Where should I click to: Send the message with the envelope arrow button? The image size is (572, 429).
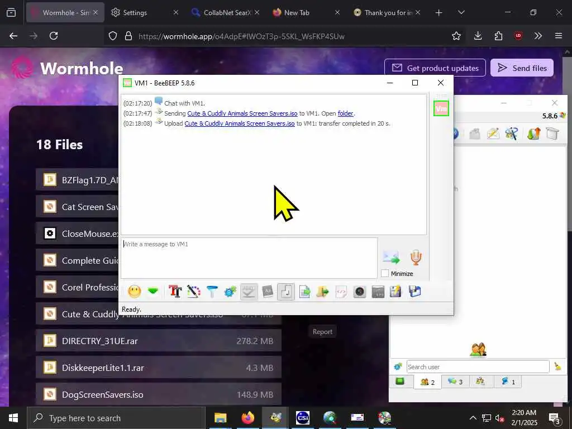391,258
